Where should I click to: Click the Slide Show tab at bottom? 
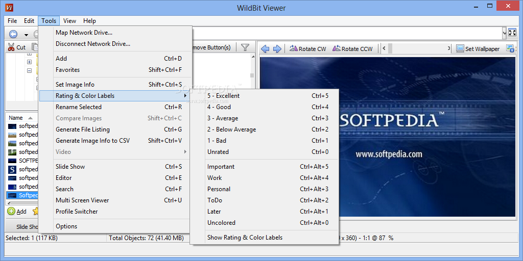(x=22, y=227)
